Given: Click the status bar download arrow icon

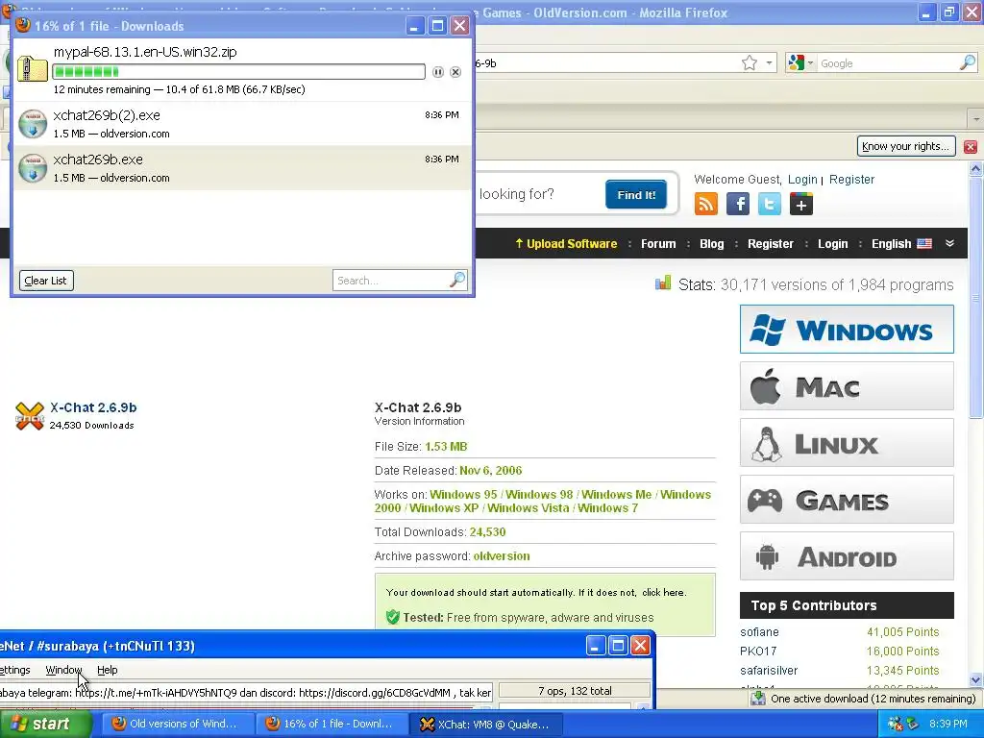Looking at the screenshot, I should pos(758,699).
